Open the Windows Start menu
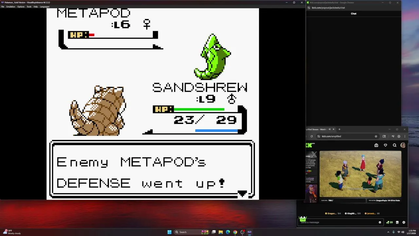This screenshot has width=419, height=236. 169,232
